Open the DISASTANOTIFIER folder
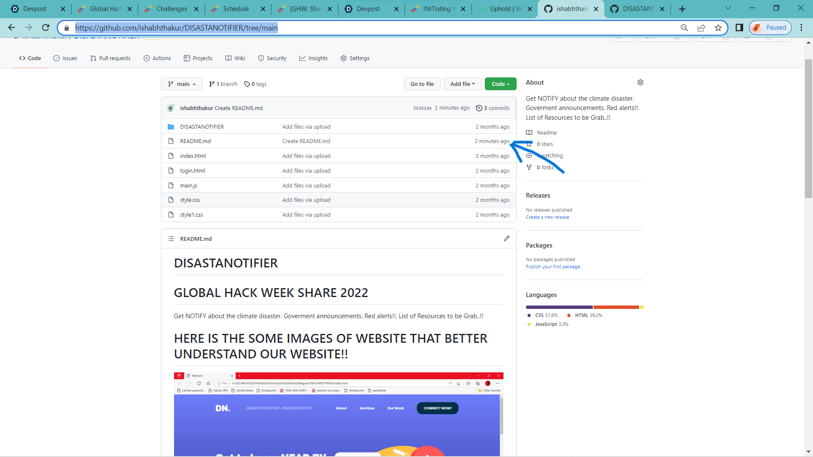The height and width of the screenshot is (457, 813). pyautogui.click(x=202, y=127)
